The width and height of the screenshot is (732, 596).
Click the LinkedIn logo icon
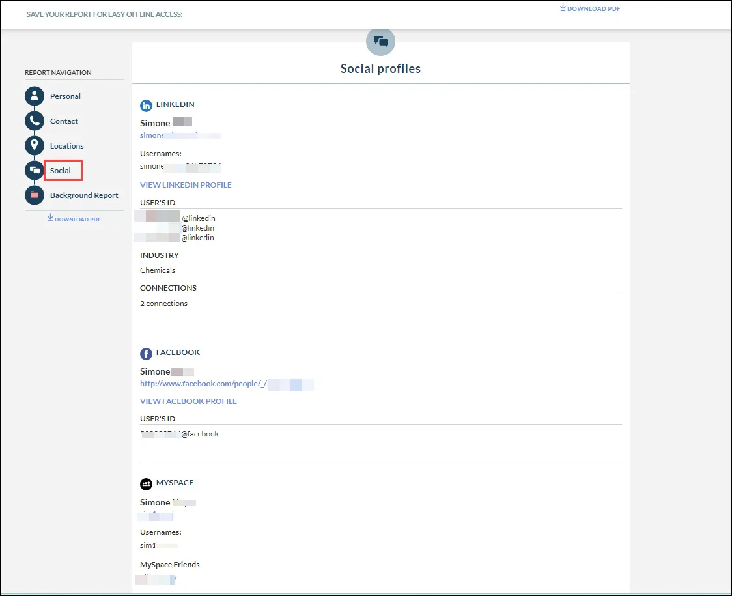tap(146, 105)
